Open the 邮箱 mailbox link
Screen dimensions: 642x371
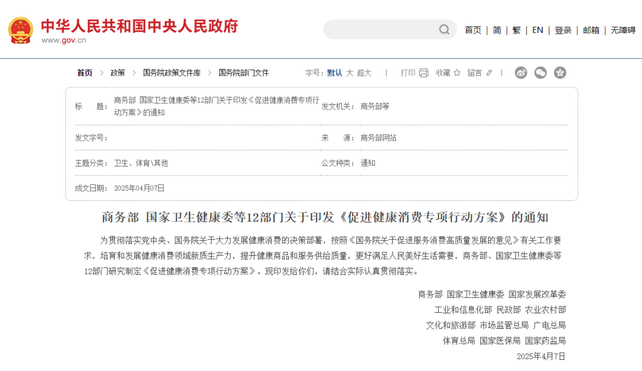(x=591, y=30)
